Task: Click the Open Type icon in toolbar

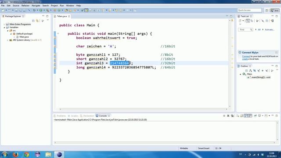Action: [66, 11]
